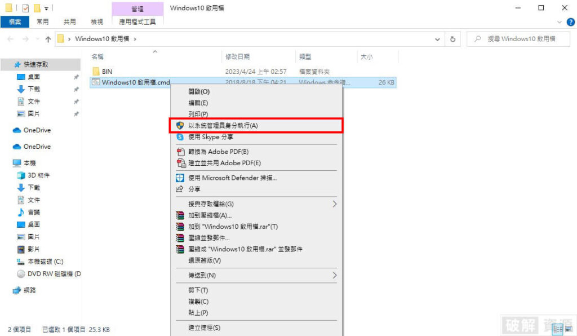Go up one folder level with the Up arrow
Image resolution: width=577 pixels, height=336 pixels.
click(48, 39)
